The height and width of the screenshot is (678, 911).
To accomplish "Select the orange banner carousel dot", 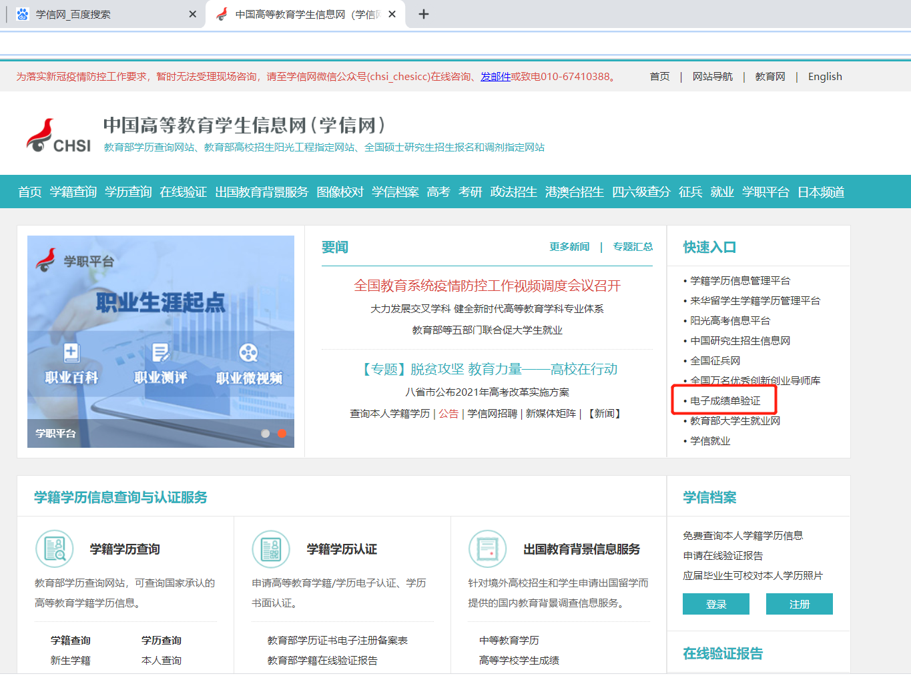I will pos(282,433).
